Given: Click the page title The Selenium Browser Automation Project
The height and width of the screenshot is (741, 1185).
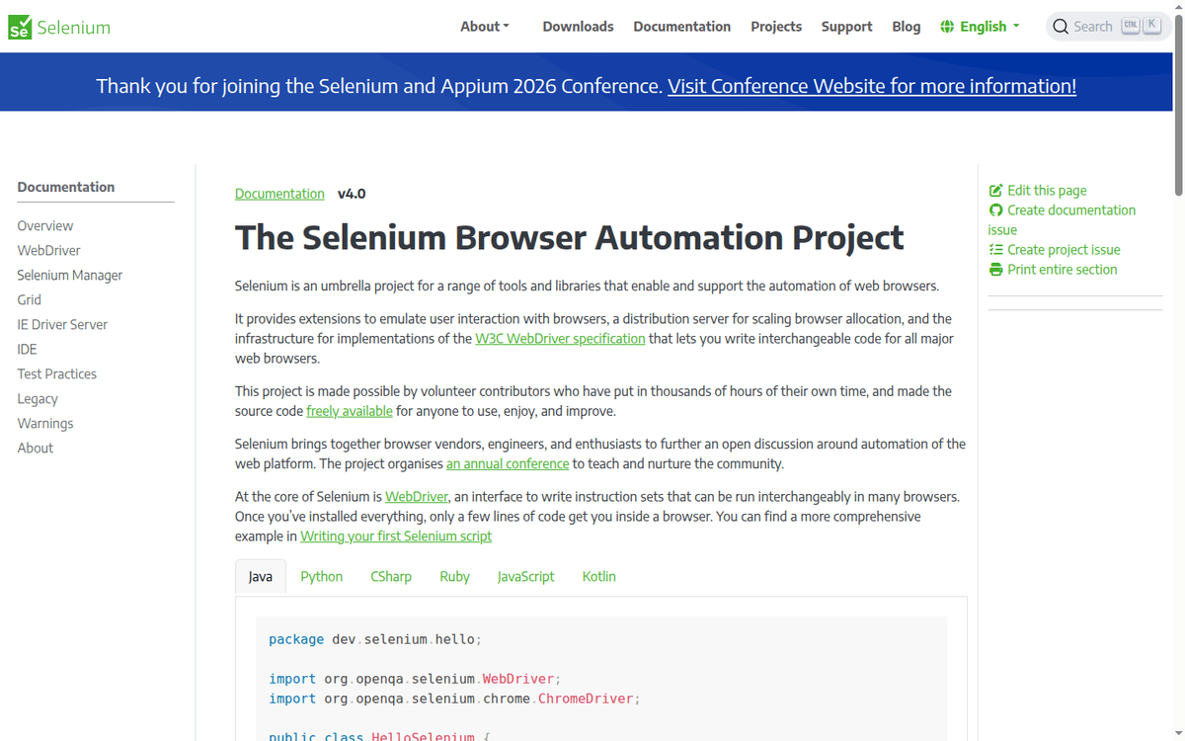Looking at the screenshot, I should point(569,238).
